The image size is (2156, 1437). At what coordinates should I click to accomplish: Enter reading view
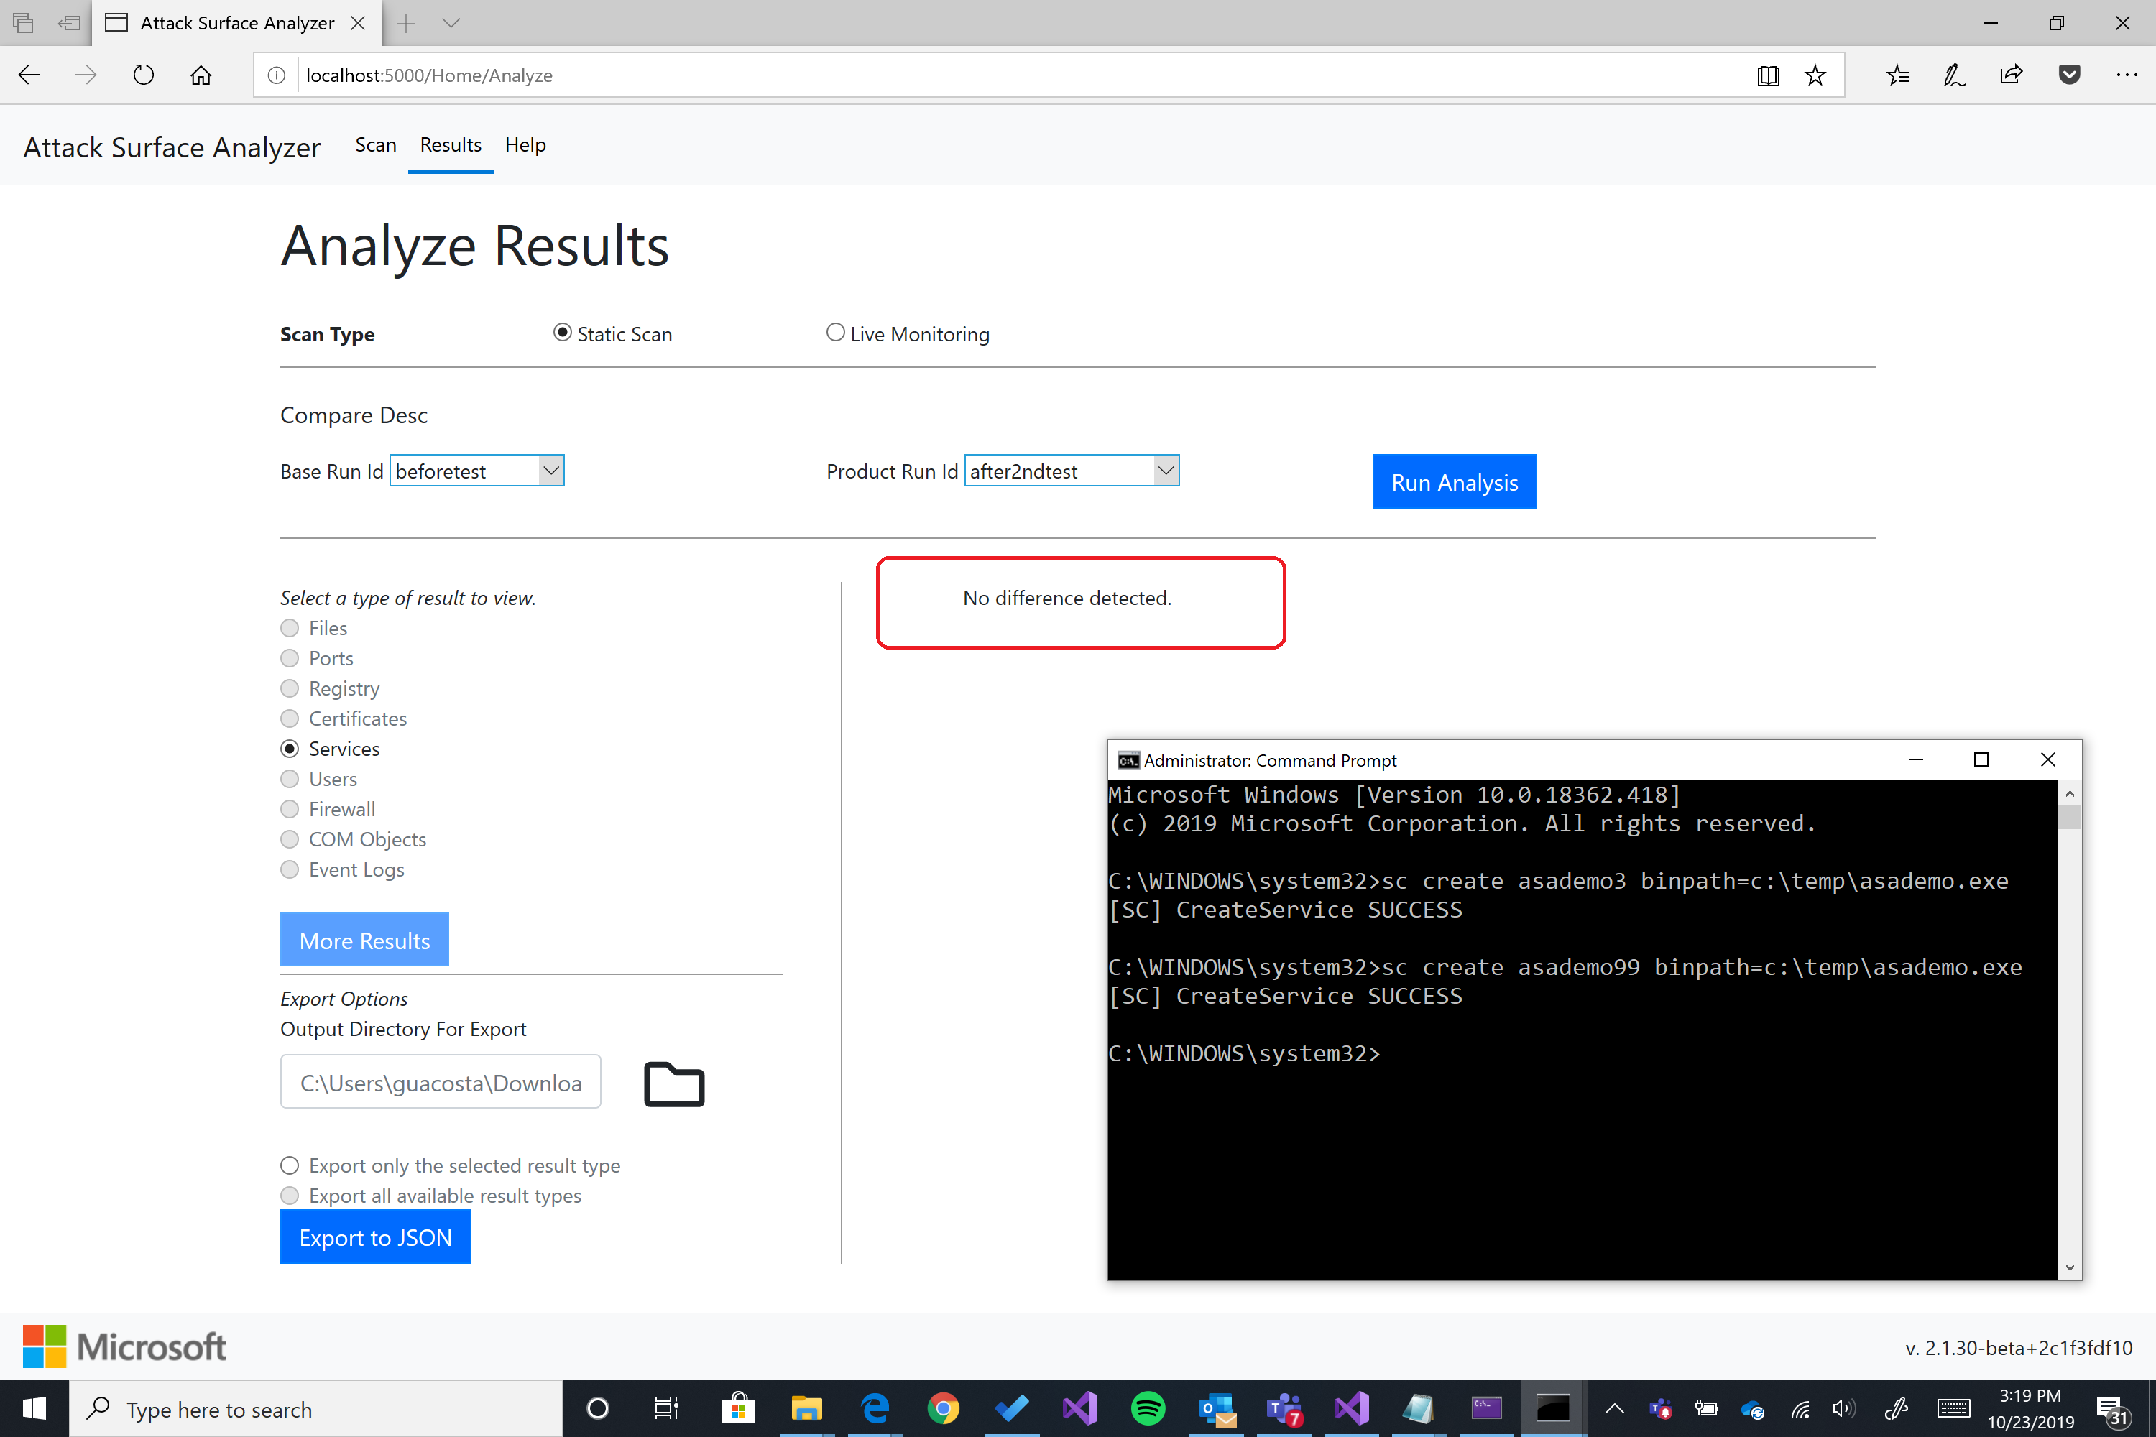tap(1768, 75)
